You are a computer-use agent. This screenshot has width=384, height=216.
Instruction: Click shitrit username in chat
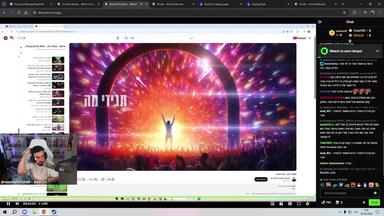[324, 163]
